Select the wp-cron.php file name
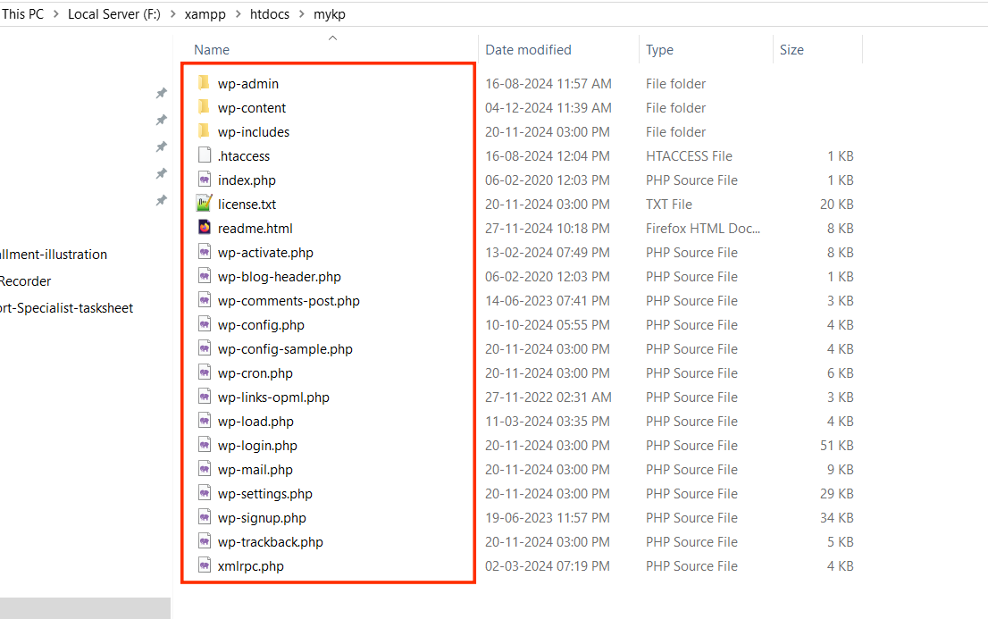This screenshot has width=988, height=619. pyautogui.click(x=255, y=373)
